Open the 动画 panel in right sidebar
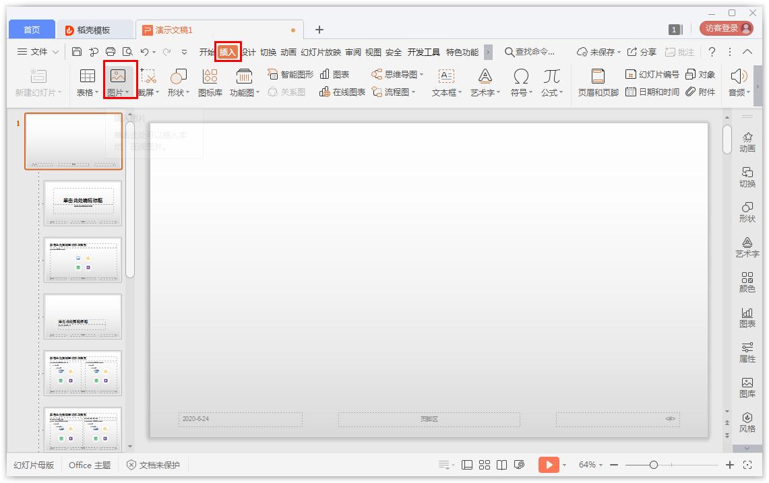Screen dimensions: 769x483 click(x=747, y=141)
